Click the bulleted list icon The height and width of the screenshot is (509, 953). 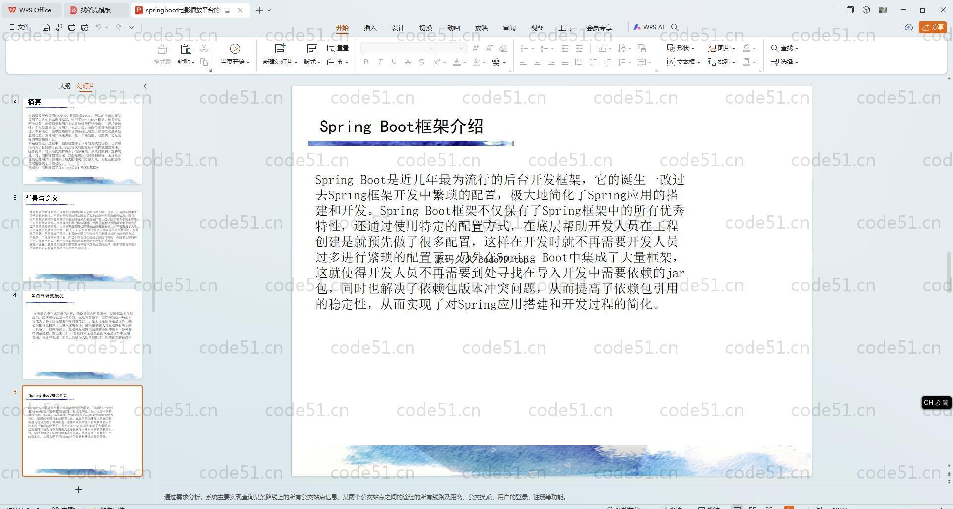[x=525, y=48]
